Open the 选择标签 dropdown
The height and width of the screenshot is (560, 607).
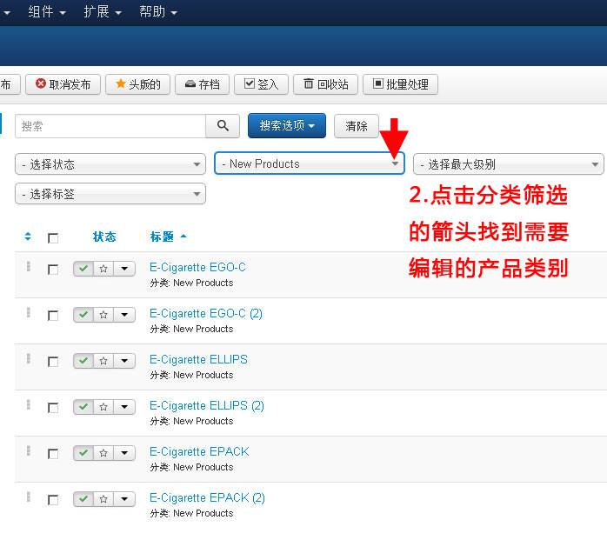(x=110, y=194)
